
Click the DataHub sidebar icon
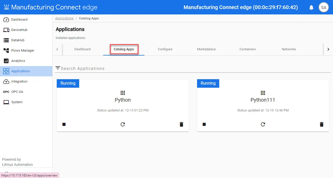tap(6, 40)
